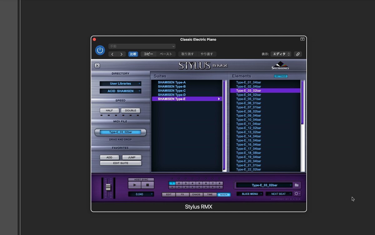Select part 4

(x=192, y=184)
